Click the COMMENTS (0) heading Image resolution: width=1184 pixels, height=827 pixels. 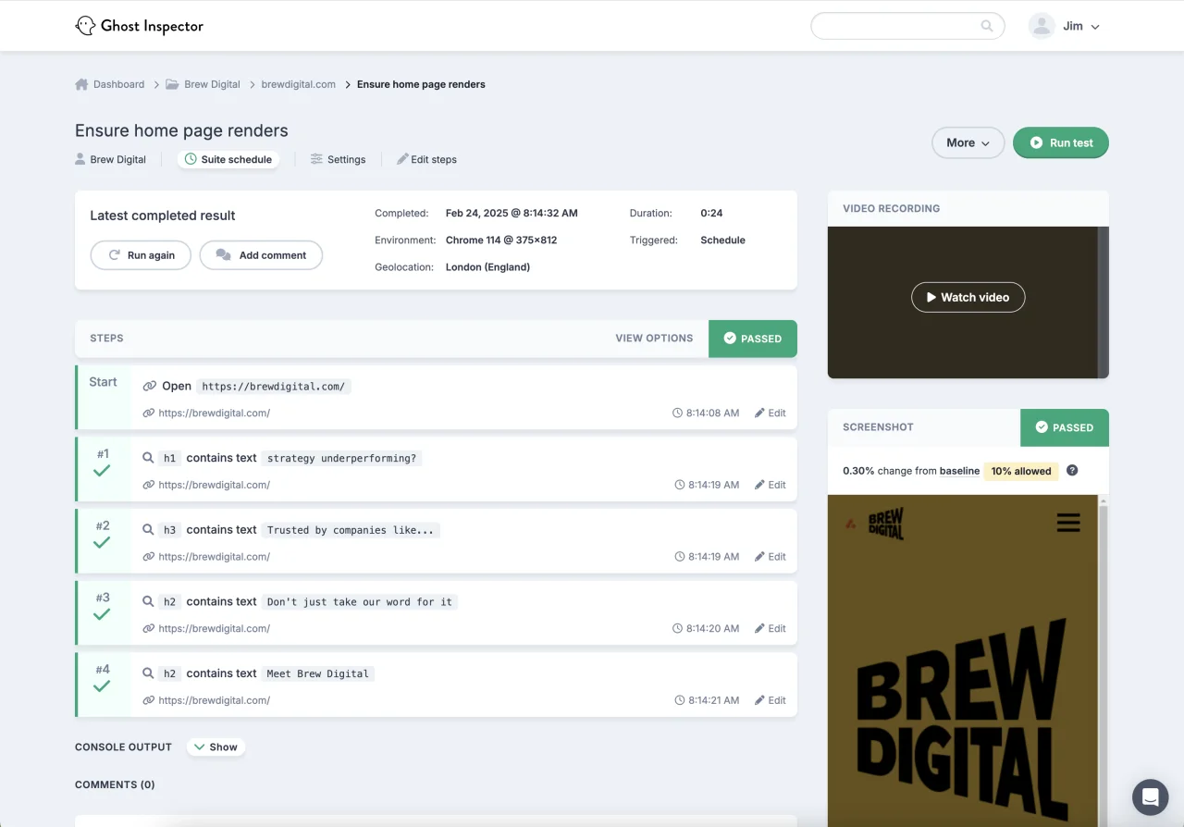pos(115,784)
